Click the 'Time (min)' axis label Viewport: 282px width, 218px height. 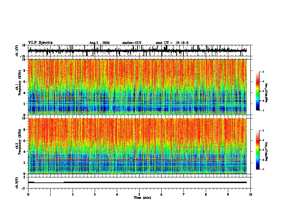tap(142, 198)
